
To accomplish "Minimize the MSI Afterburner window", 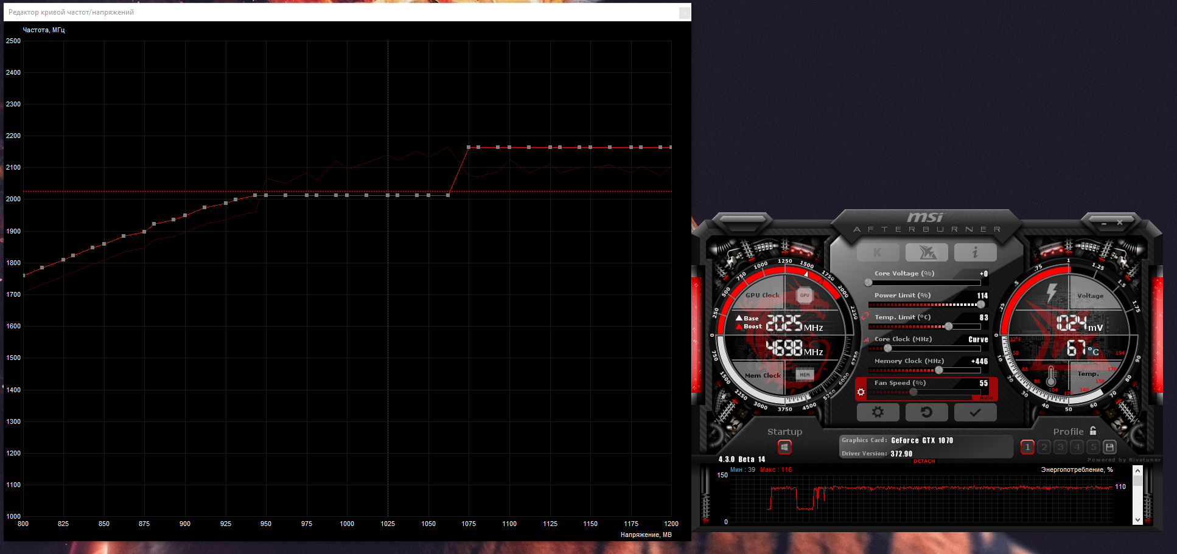I will click(x=1104, y=223).
